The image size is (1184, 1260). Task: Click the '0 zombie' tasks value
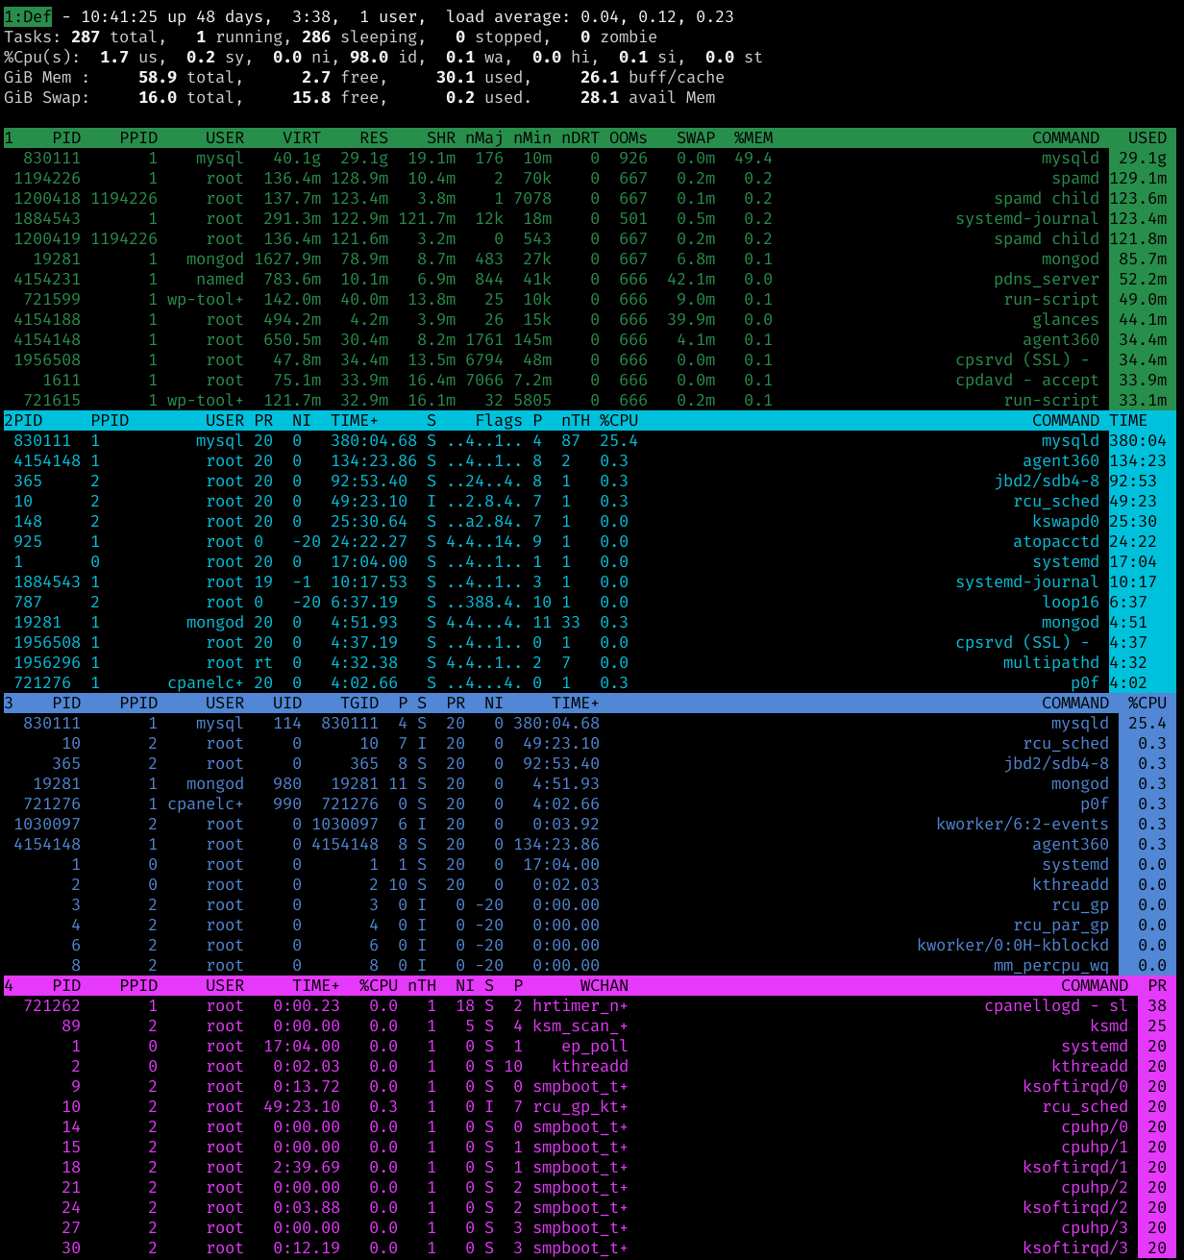click(x=619, y=37)
